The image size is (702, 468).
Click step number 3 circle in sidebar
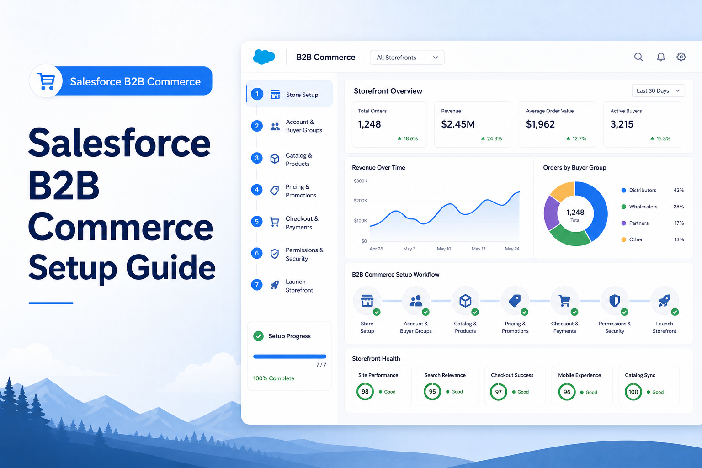click(257, 158)
